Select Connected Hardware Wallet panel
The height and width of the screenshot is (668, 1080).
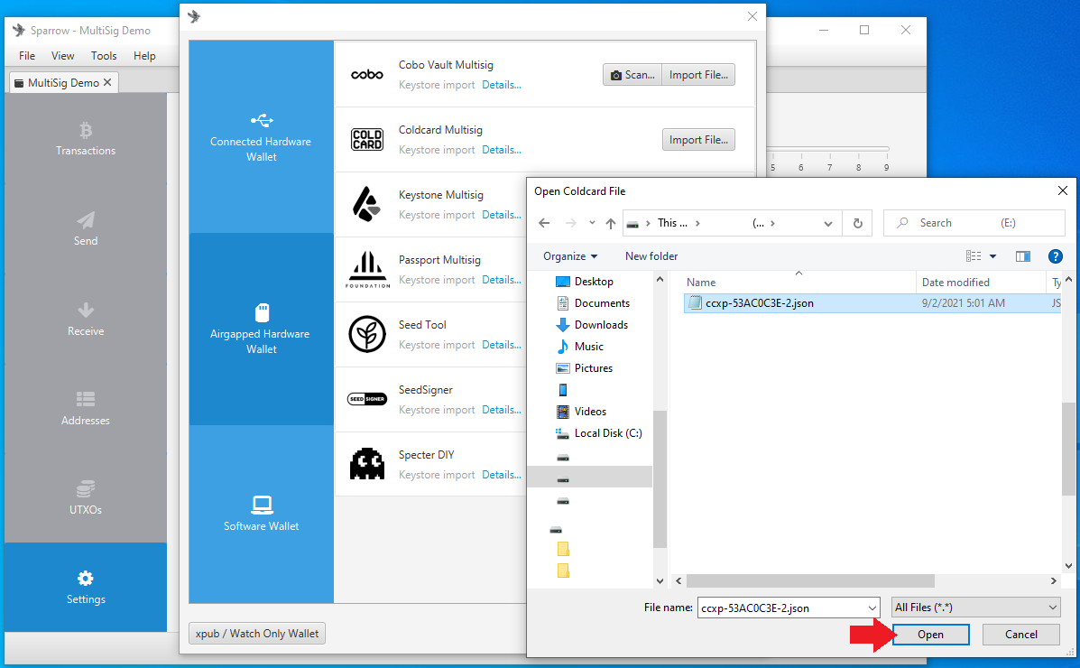[x=261, y=136]
